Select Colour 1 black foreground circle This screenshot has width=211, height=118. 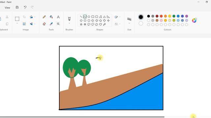pos(141,17)
